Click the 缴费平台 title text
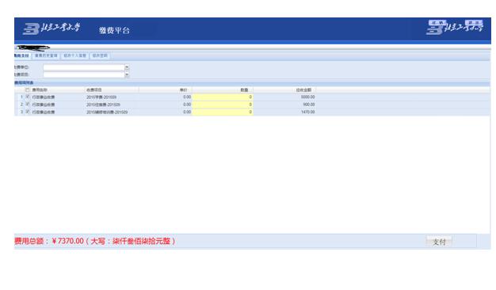Screen dimensions: 496x290 click(x=114, y=30)
